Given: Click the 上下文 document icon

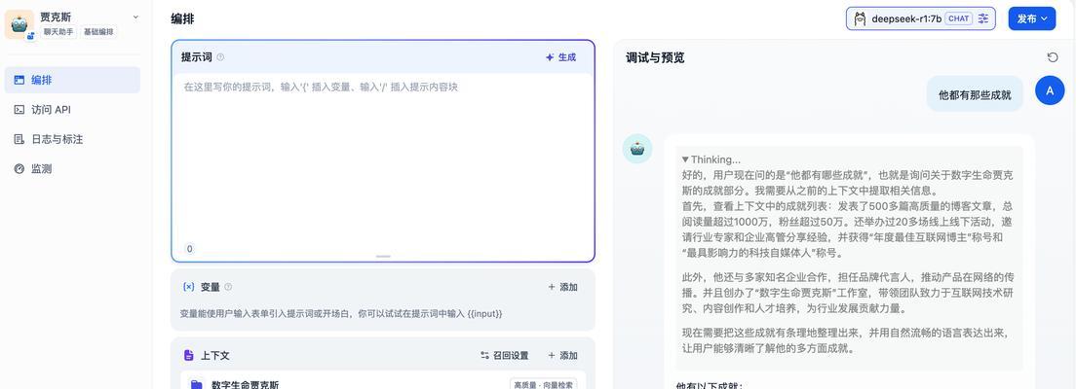Looking at the screenshot, I should tap(189, 355).
